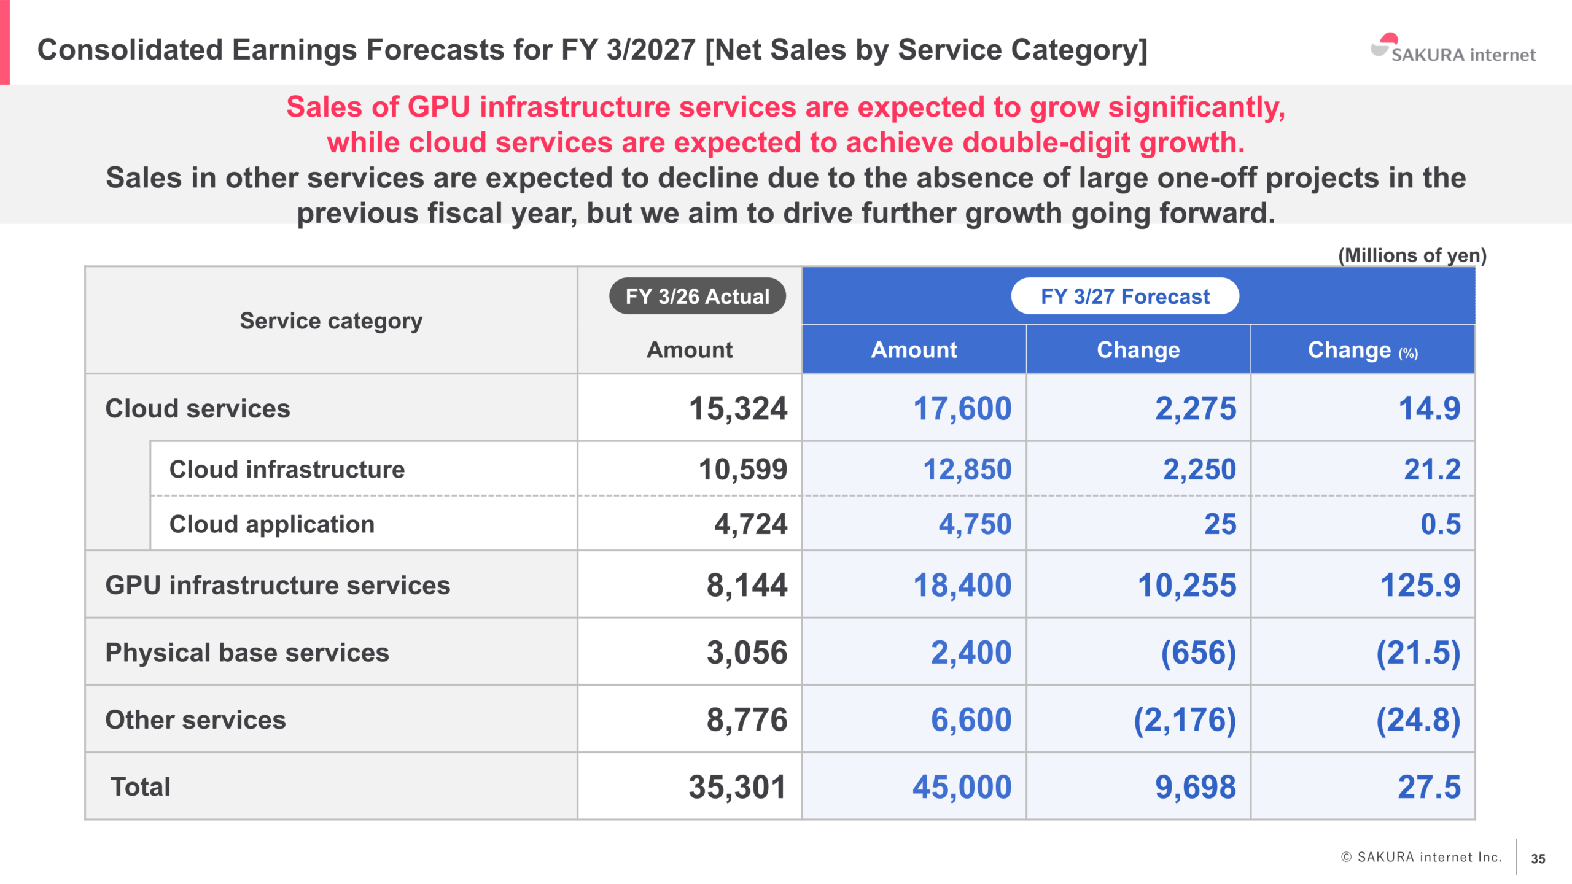Click the Service category header
The height and width of the screenshot is (884, 1572).
(331, 320)
